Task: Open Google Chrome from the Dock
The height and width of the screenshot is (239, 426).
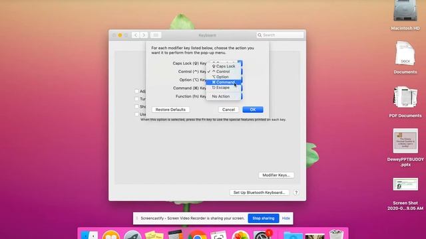Action: pos(197,234)
